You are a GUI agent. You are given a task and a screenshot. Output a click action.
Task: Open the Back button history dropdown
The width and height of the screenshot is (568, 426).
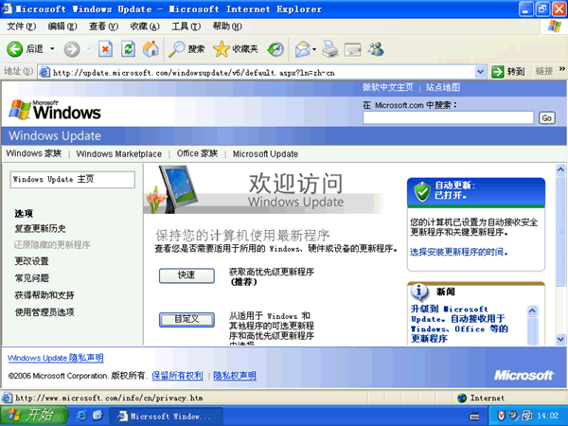click(52, 48)
